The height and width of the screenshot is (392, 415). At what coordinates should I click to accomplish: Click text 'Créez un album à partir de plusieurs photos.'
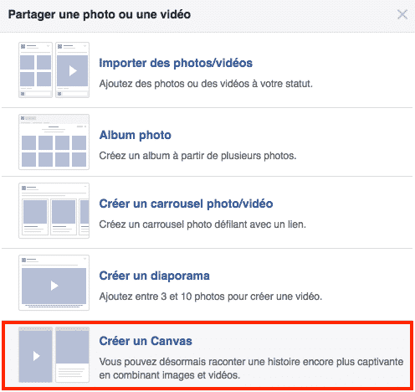[197, 156]
